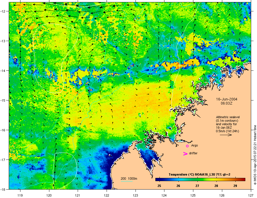This screenshot has width=257, height=198.
Task: Select the 'drifter' legend label
Action: pos(193,153)
